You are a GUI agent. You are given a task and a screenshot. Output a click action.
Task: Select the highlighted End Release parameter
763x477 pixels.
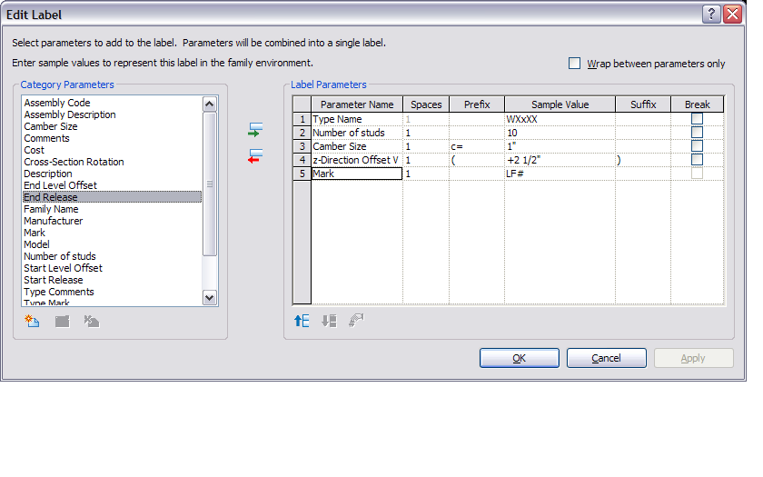click(112, 197)
